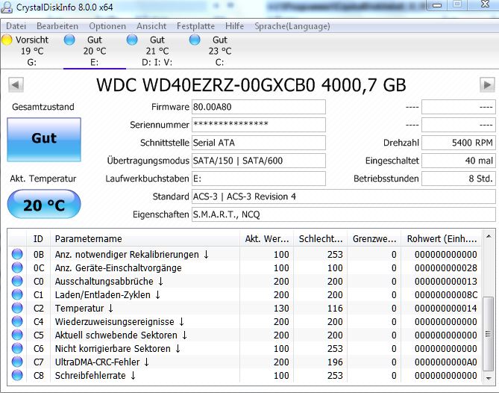Select row Anz. notwendiger Rekalibrierungen
499x393 pixels.
tap(245, 254)
